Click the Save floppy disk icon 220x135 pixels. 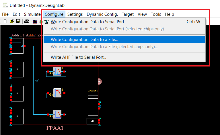(x=18, y=21)
